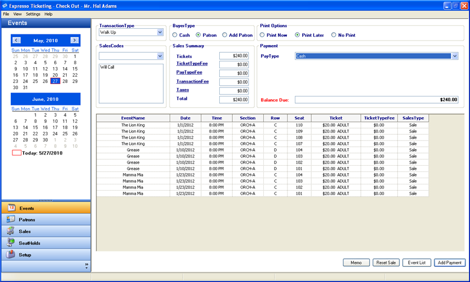Select Cash buyer type
This screenshot has height=282, width=470.
coord(175,35)
